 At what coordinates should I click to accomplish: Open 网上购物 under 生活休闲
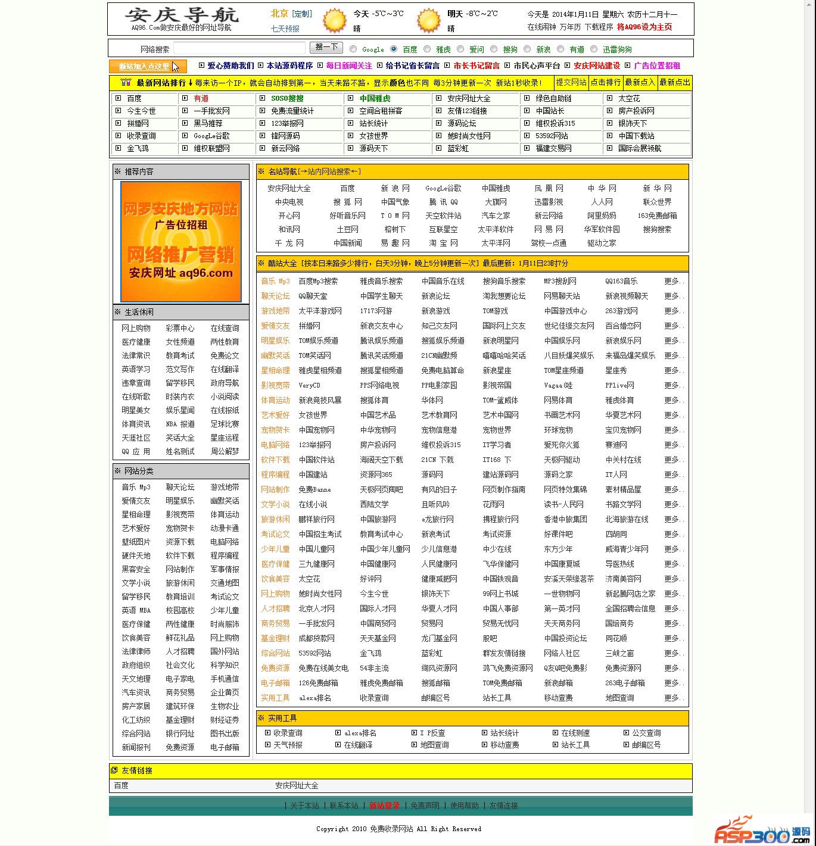pos(136,328)
